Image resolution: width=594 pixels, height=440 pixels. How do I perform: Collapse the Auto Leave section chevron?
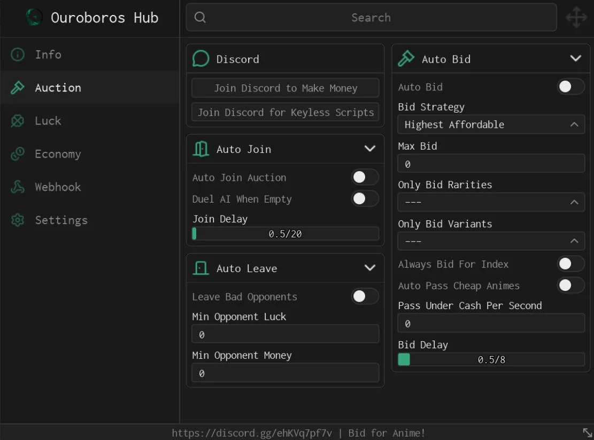click(370, 268)
